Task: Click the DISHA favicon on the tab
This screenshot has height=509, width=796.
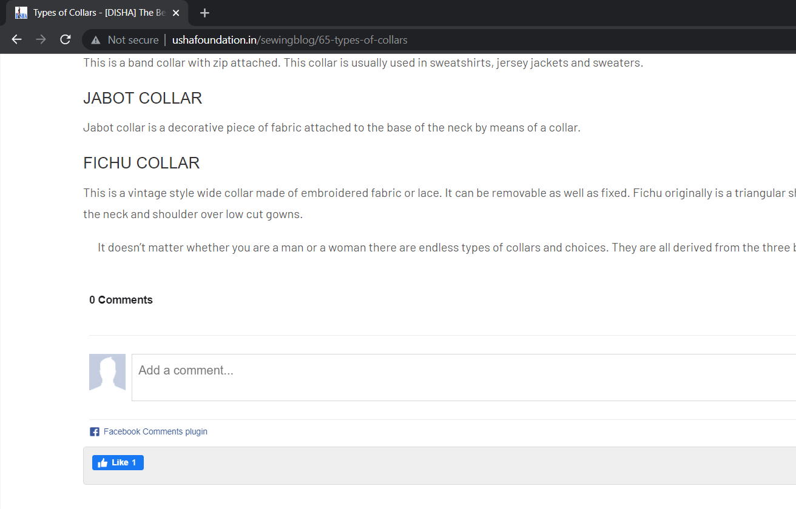Action: click(21, 13)
